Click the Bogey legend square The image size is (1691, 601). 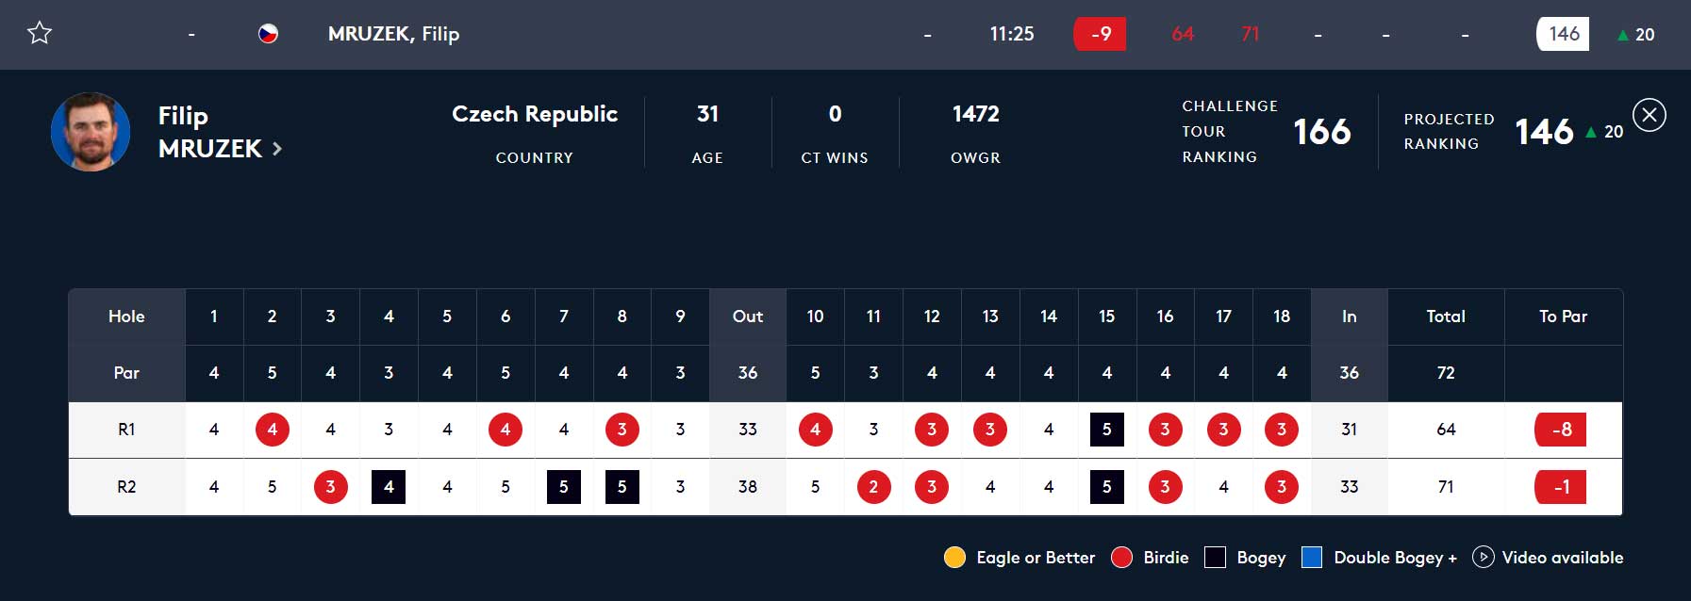coord(1215,557)
